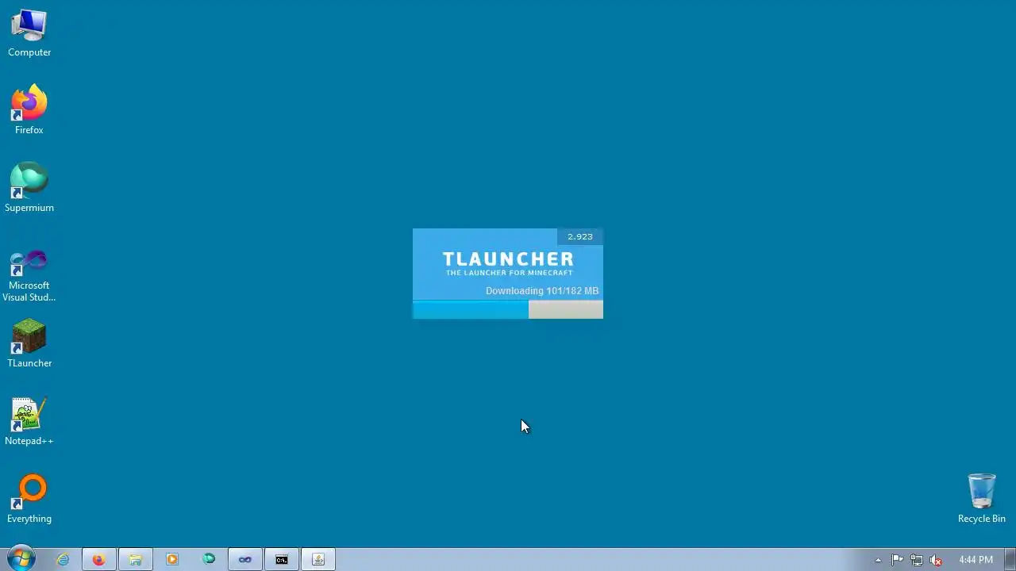1016x571 pixels.
Task: Click the Downloading 101/182 MB text
Action: pyautogui.click(x=542, y=291)
